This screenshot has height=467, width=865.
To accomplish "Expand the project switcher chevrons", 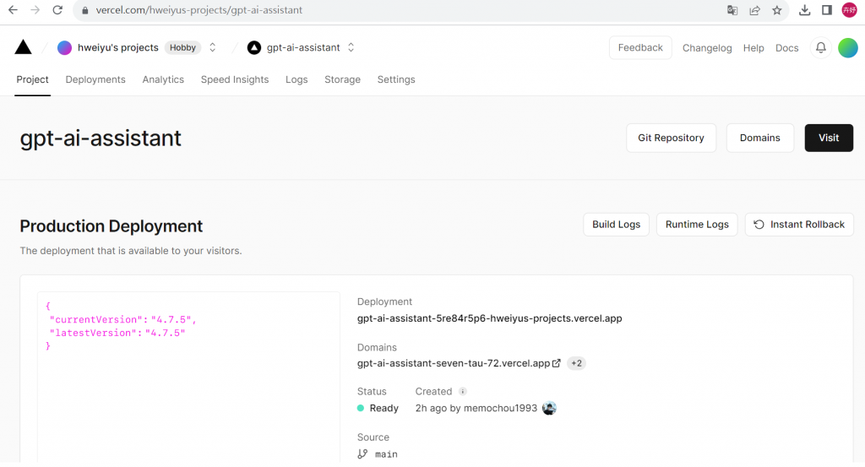I will (351, 48).
